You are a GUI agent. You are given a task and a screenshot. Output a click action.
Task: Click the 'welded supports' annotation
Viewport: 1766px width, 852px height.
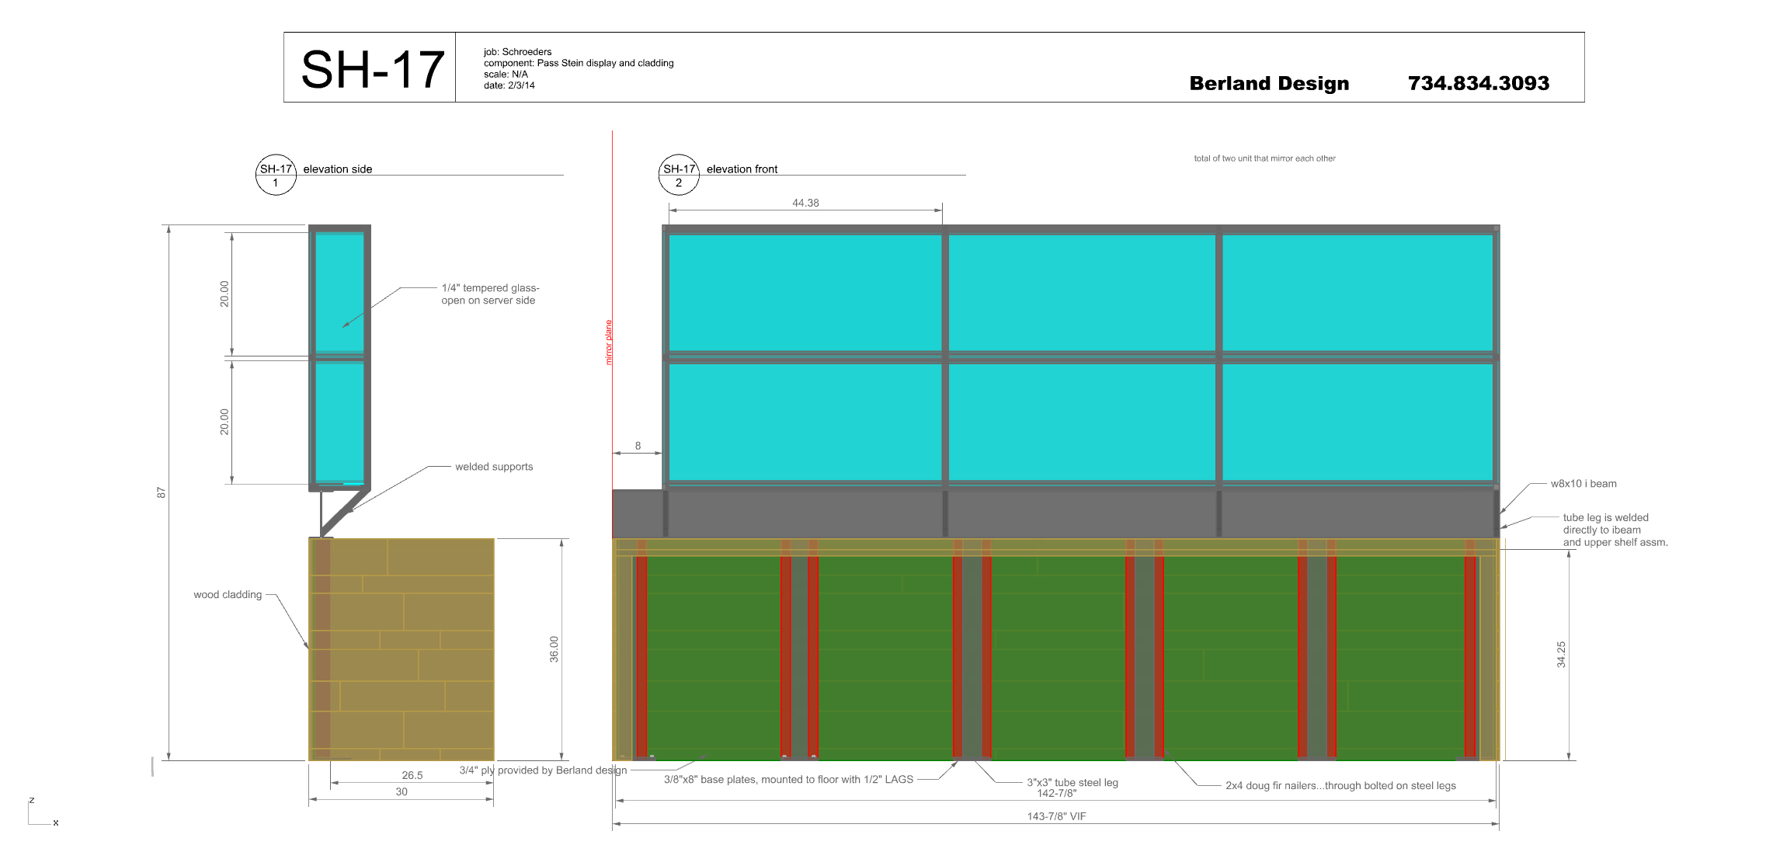pyautogui.click(x=494, y=467)
